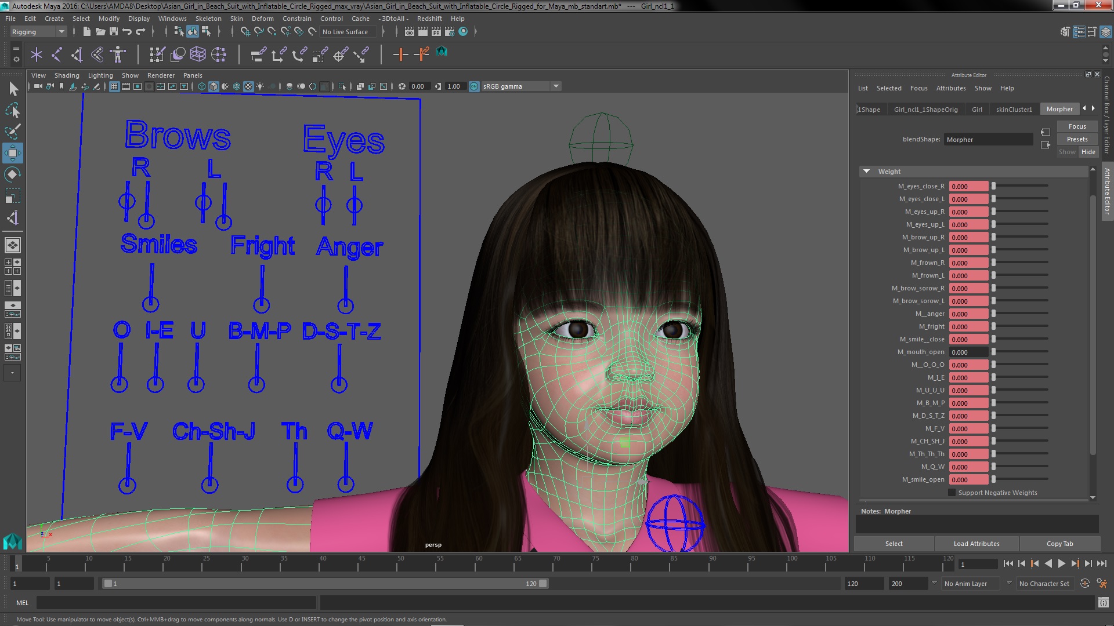Click the Blend Shape shelf icon
1114x626 pixels.
pyautogui.click(x=178, y=54)
